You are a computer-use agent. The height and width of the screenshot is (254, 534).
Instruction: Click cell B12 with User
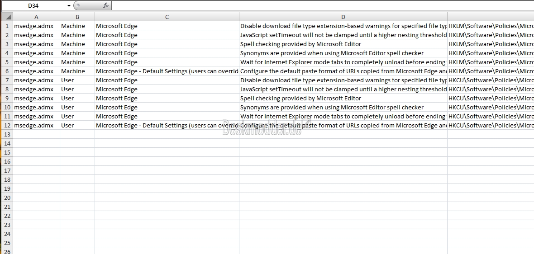coord(77,125)
